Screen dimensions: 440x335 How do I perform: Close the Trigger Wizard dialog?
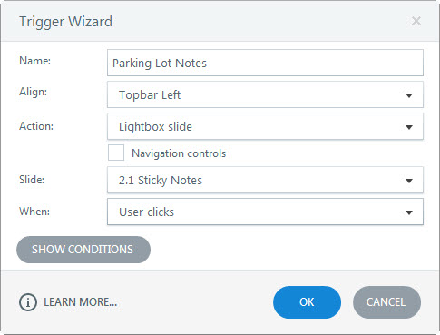click(x=416, y=21)
